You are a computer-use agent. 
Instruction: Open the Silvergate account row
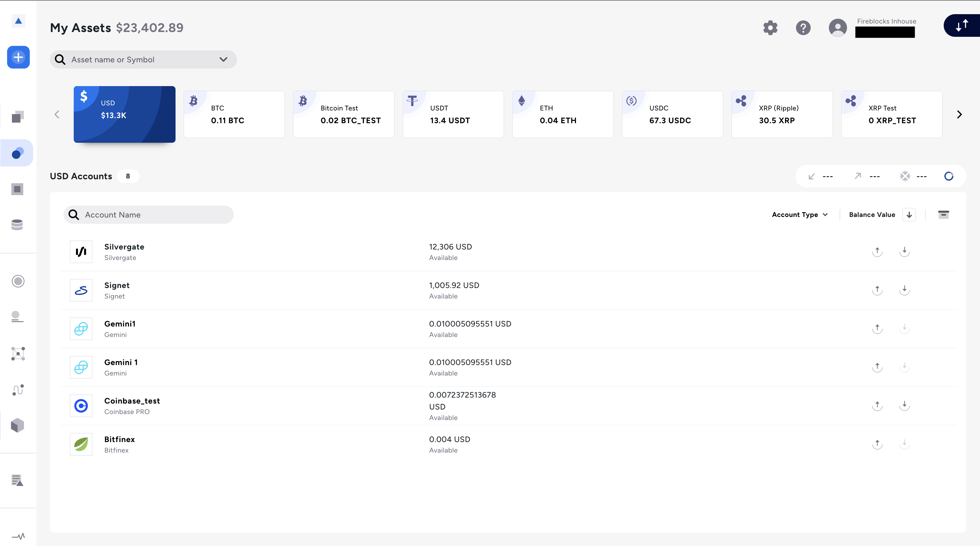click(x=509, y=251)
